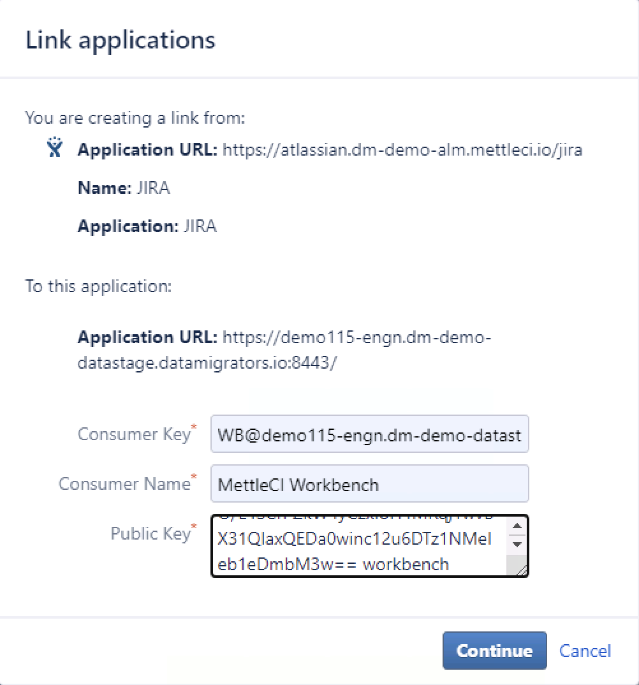Cancel the link applications dialog

tap(585, 651)
